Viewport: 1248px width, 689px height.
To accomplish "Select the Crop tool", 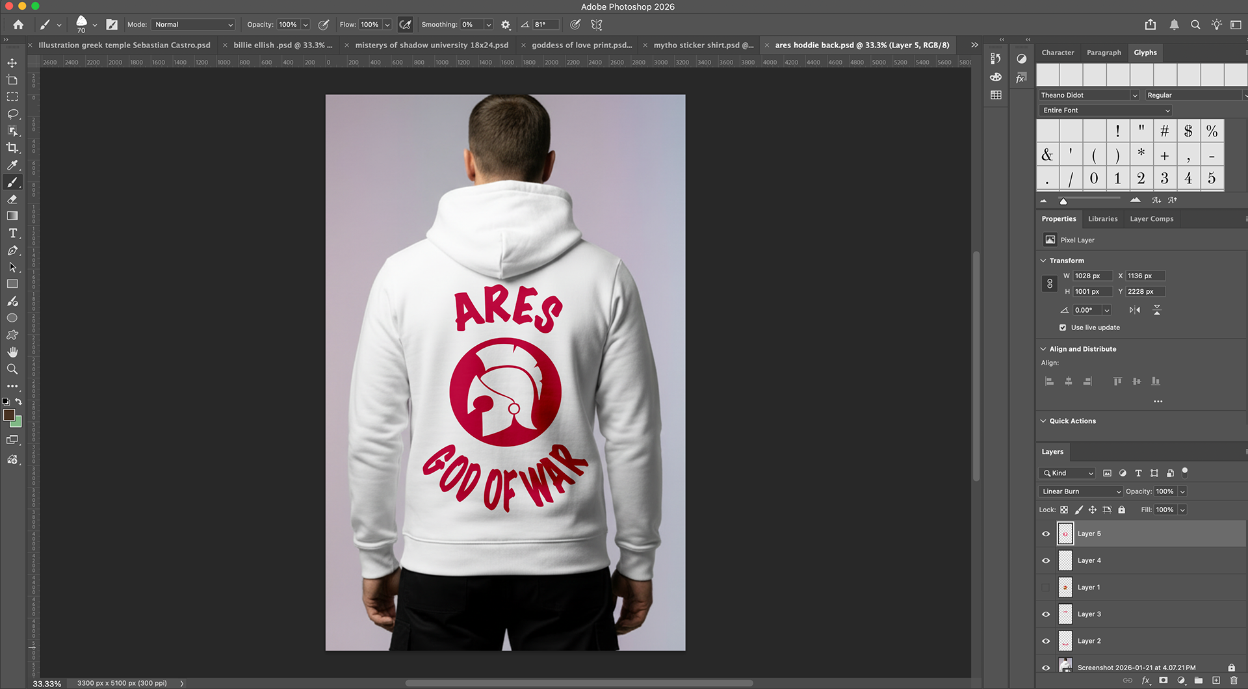I will (x=12, y=148).
